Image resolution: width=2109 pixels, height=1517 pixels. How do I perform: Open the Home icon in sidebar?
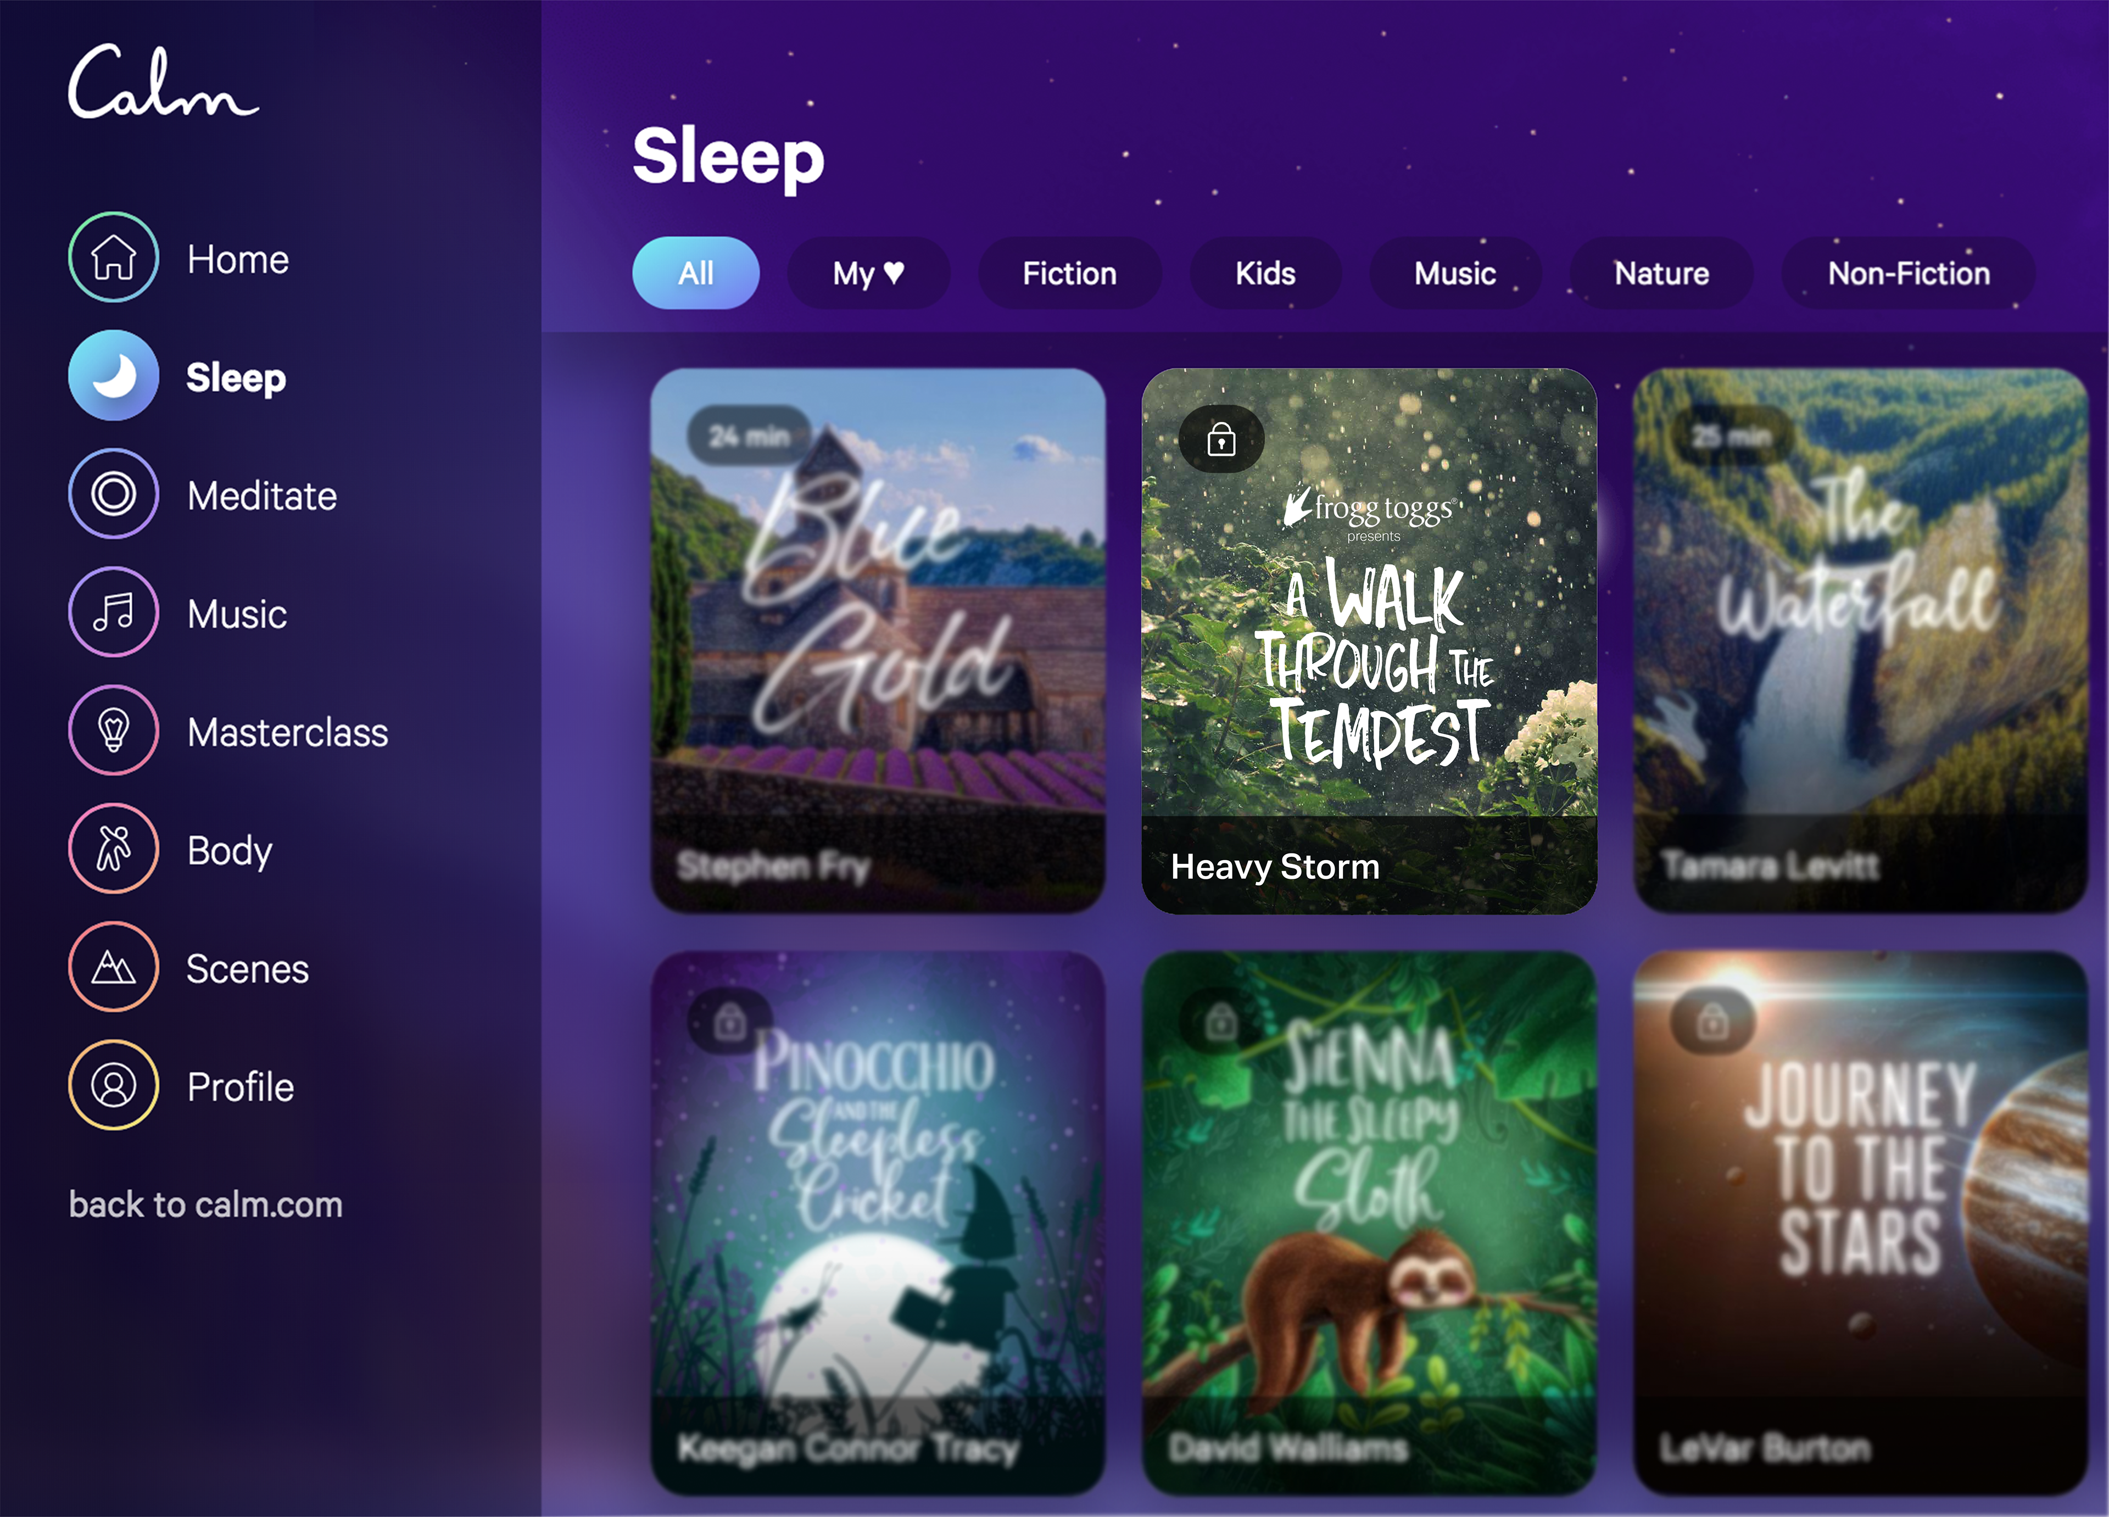[x=114, y=258]
